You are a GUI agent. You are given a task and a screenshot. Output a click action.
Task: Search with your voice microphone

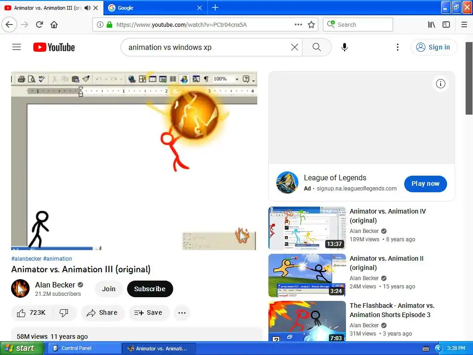[345, 47]
